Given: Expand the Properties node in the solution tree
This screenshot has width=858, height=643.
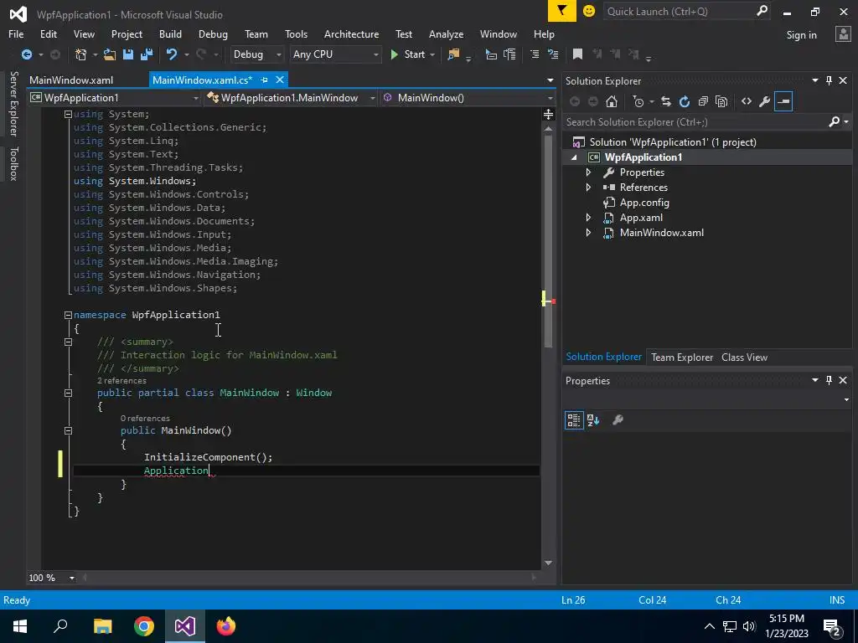Looking at the screenshot, I should 589,172.
